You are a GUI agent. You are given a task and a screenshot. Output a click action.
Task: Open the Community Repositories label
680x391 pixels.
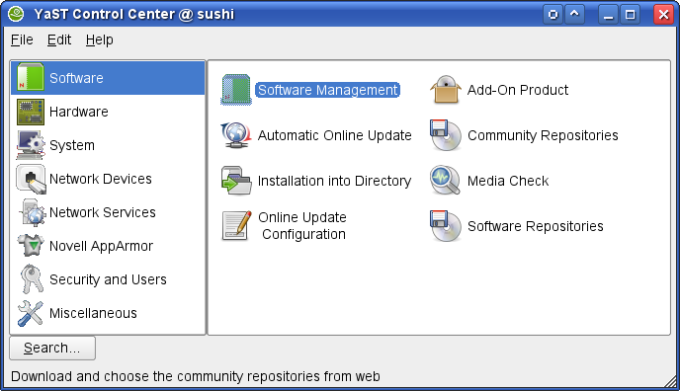(x=543, y=135)
